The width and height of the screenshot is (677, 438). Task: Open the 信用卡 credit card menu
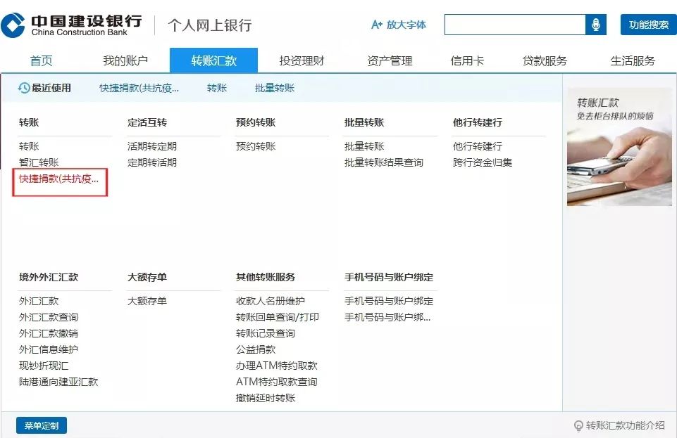click(x=468, y=60)
